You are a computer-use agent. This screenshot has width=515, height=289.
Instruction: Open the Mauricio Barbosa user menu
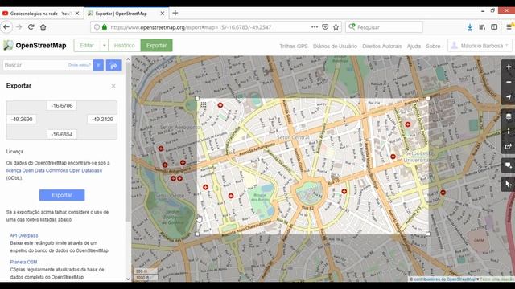[x=480, y=46]
